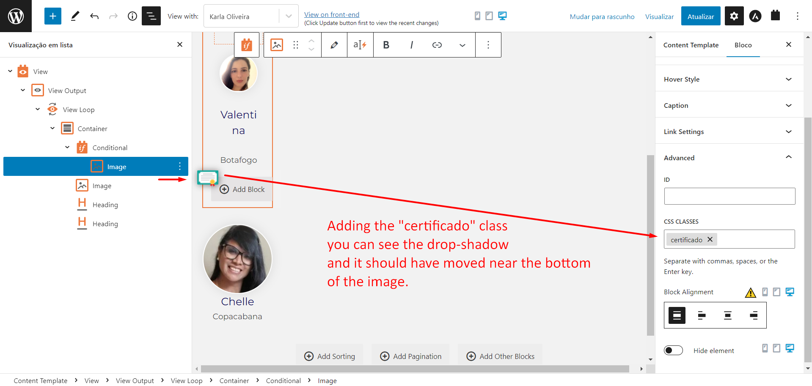Click the Add Sorting button
This screenshot has height=386, width=812.
(330, 356)
